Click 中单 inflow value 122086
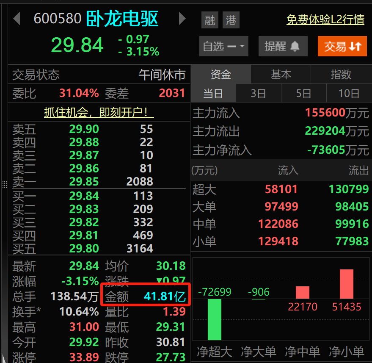Image resolution: width=372 pixels, height=363 pixels. click(x=278, y=224)
